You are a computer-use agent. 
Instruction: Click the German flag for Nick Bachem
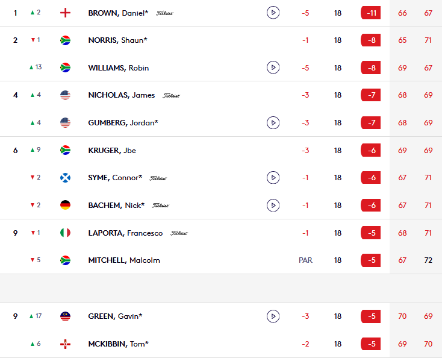[65, 205]
